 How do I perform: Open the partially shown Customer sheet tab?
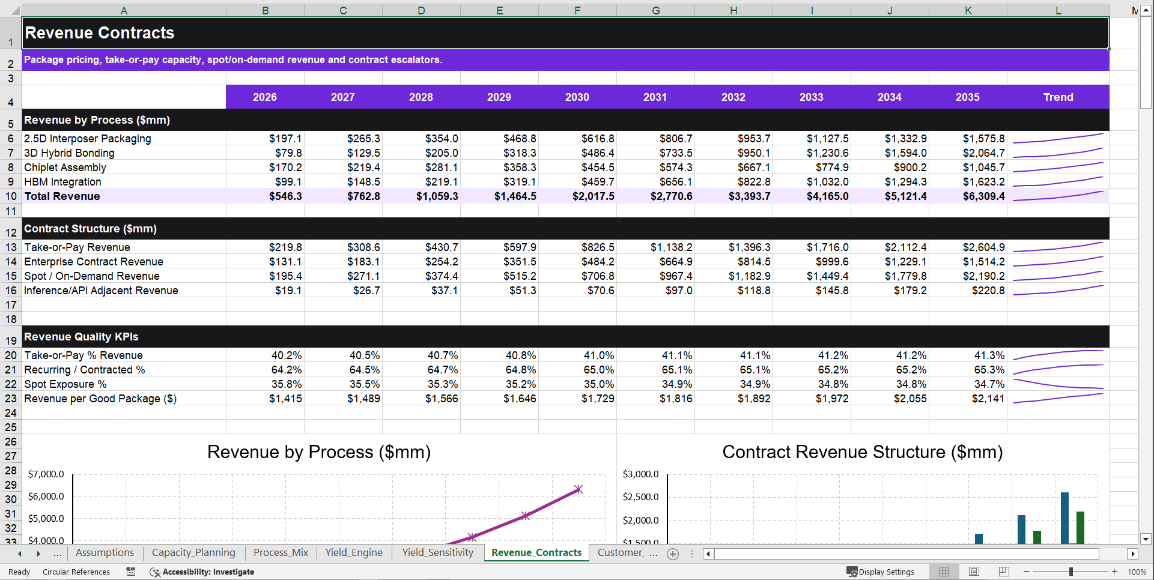coord(620,553)
